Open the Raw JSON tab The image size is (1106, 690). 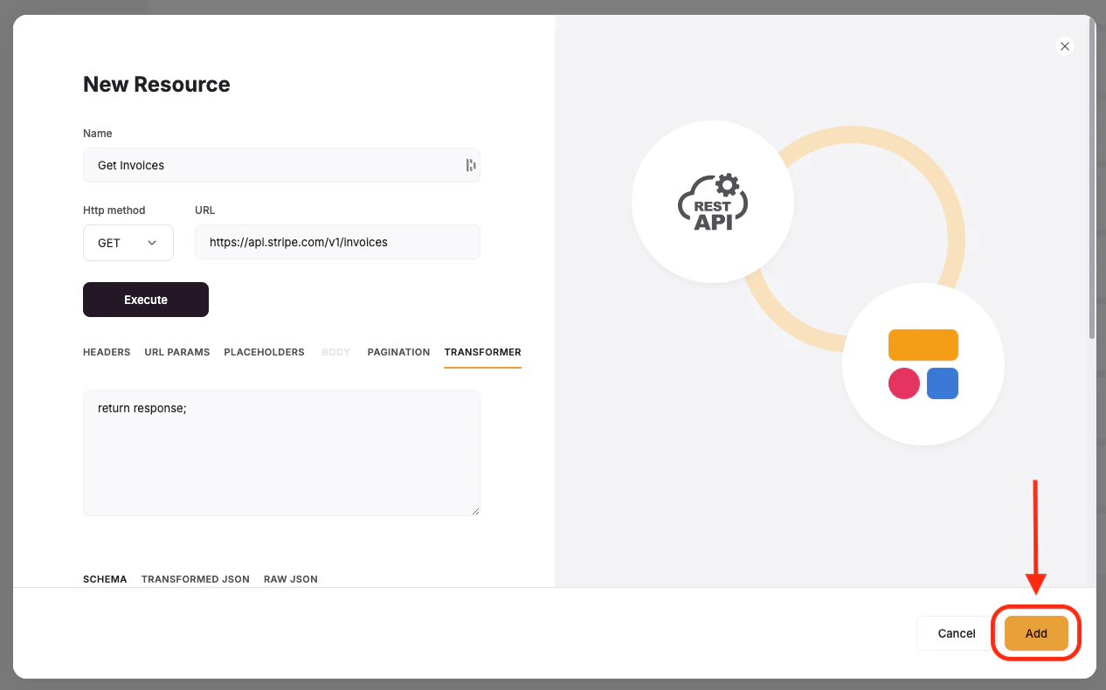[x=291, y=579]
